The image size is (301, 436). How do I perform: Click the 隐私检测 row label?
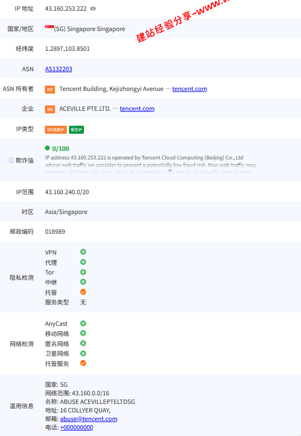coord(22,278)
